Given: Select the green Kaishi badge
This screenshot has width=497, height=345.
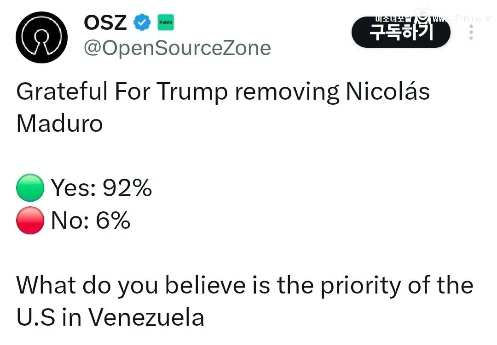Looking at the screenshot, I should tap(166, 22).
